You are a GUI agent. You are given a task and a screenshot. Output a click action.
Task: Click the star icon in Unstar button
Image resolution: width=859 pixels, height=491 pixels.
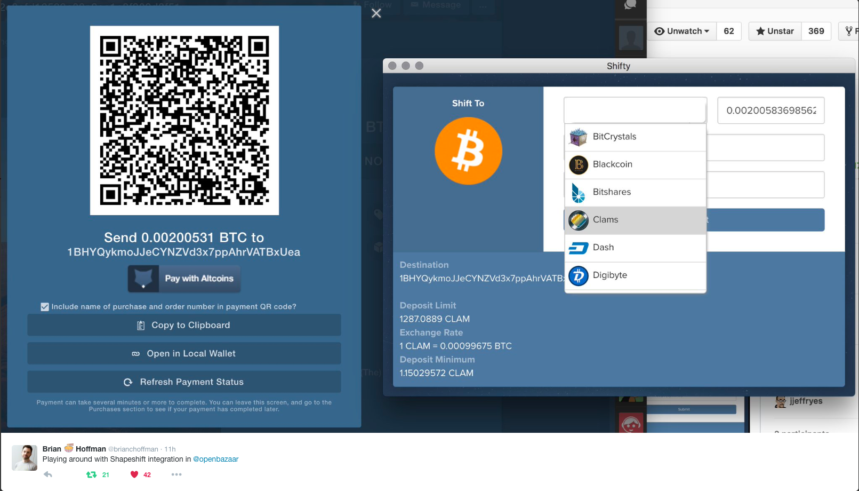click(x=761, y=31)
